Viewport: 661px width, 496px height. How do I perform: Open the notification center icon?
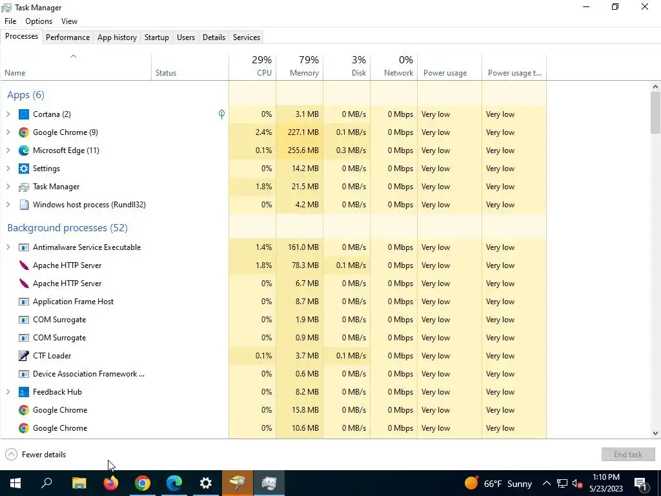coord(641,484)
